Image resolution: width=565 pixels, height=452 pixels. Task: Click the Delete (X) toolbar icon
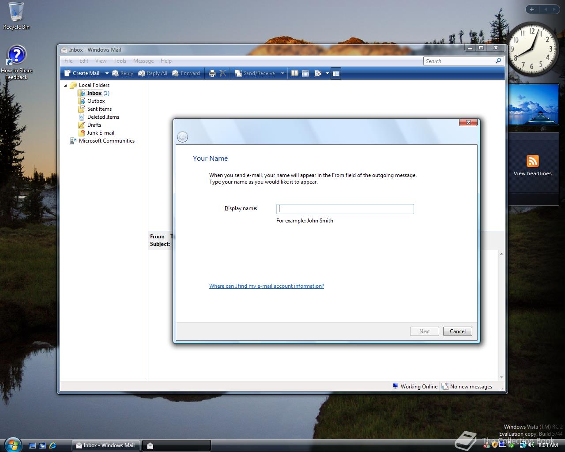point(223,73)
